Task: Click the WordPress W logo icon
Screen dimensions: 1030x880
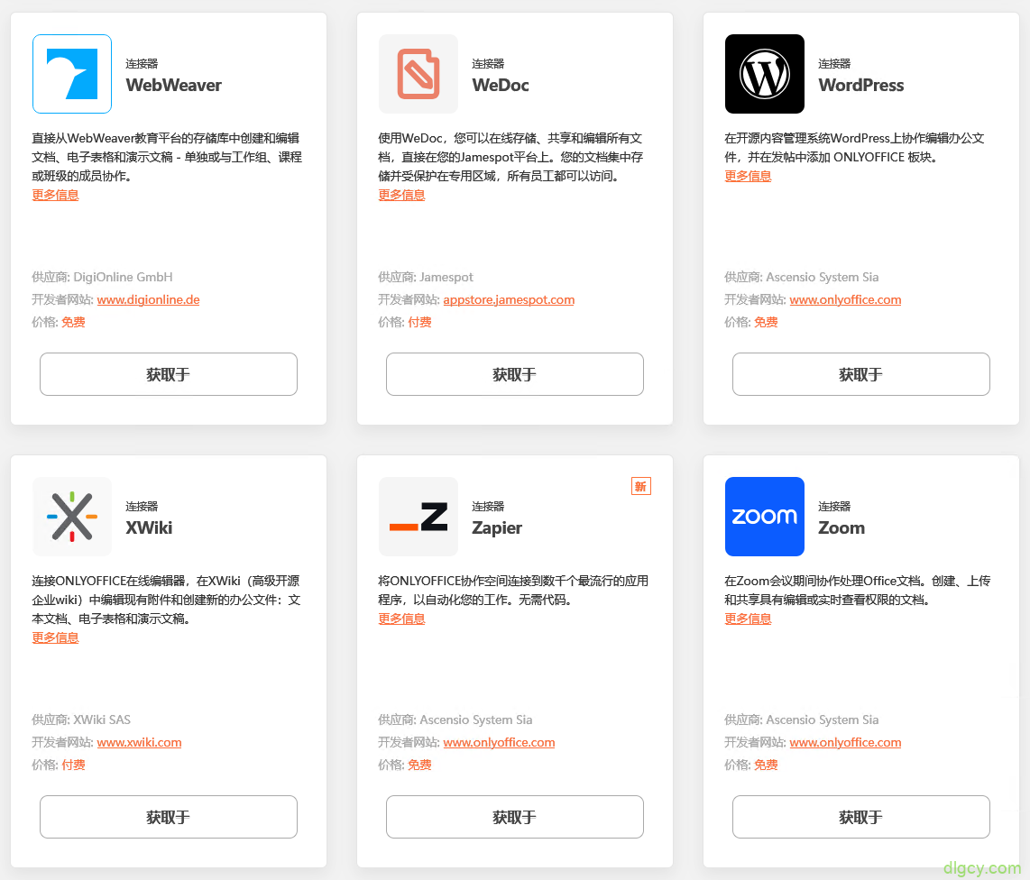Action: tap(764, 74)
